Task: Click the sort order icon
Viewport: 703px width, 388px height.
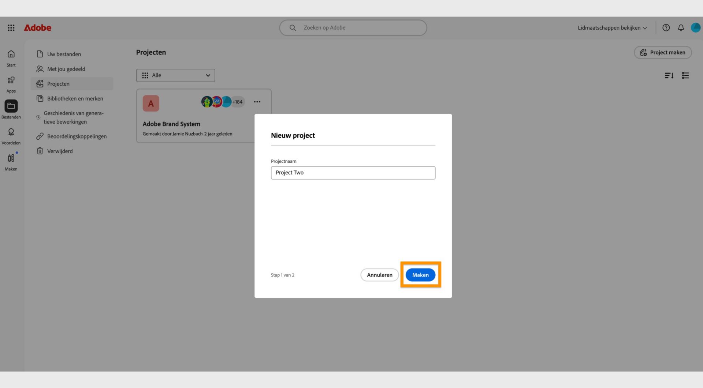Action: tap(669, 75)
